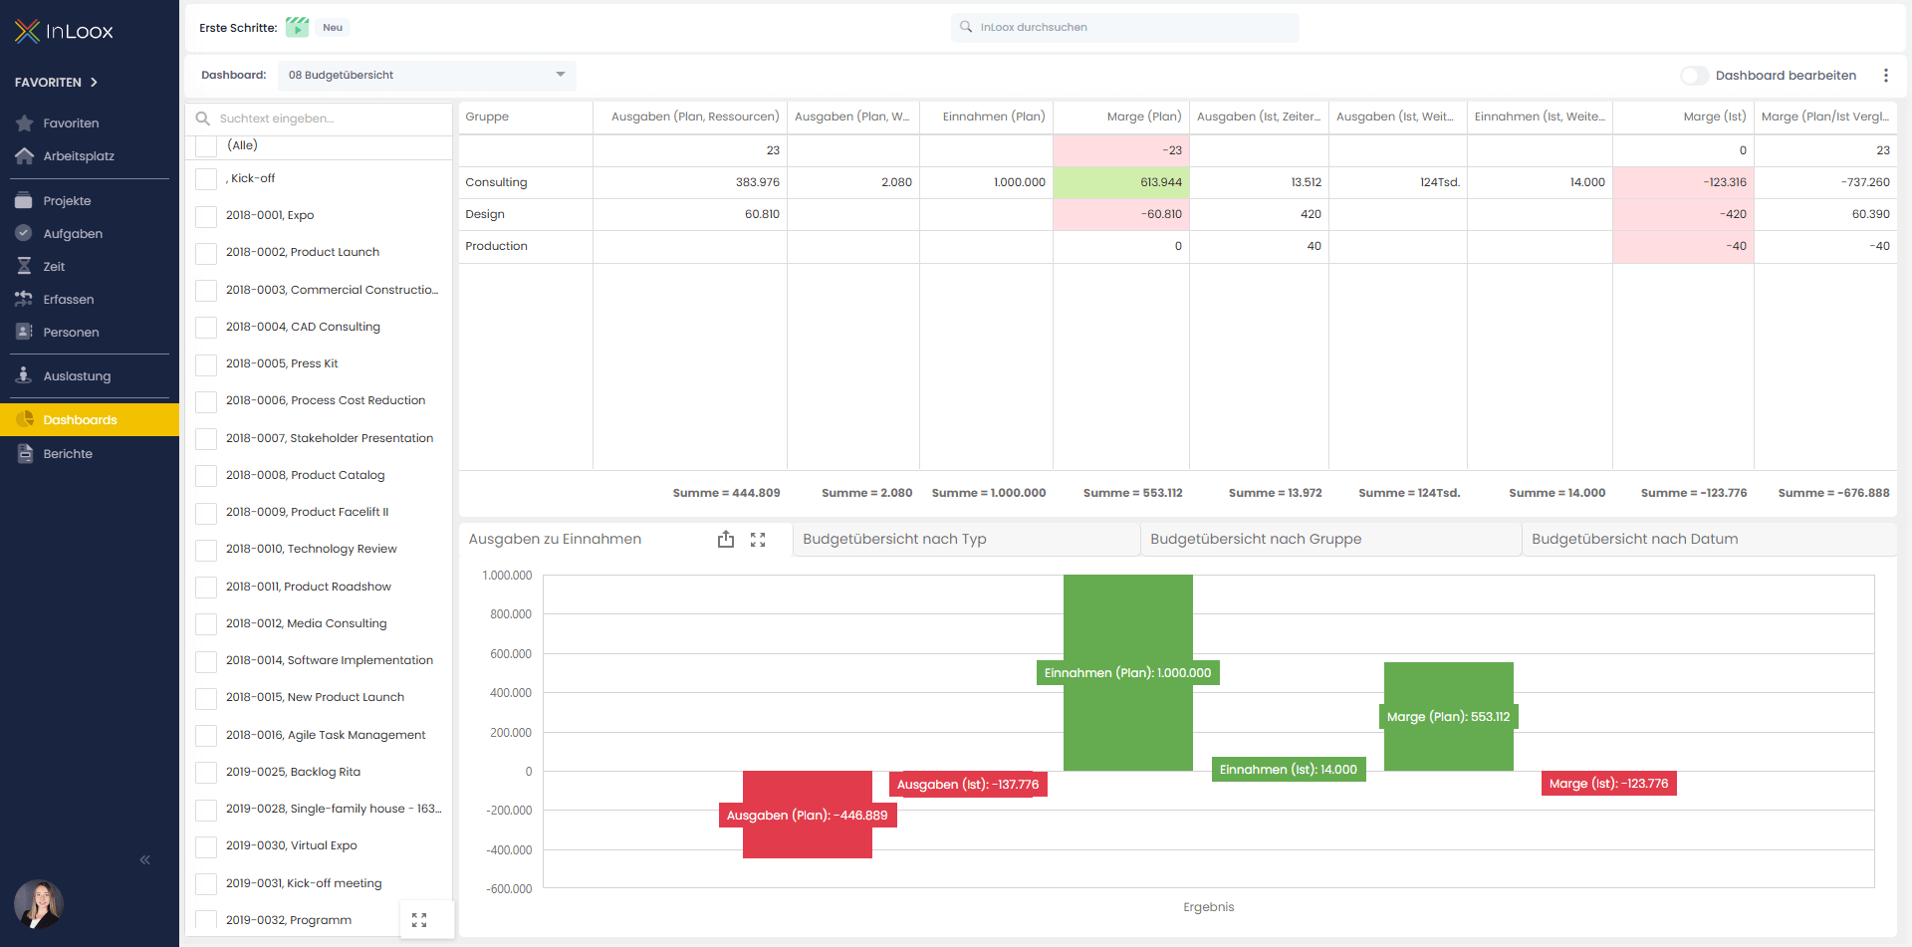Select Berichte in the sidebar
The height and width of the screenshot is (947, 1912).
69,453
